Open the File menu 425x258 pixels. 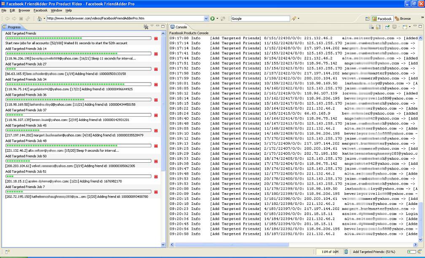click(x=4, y=11)
